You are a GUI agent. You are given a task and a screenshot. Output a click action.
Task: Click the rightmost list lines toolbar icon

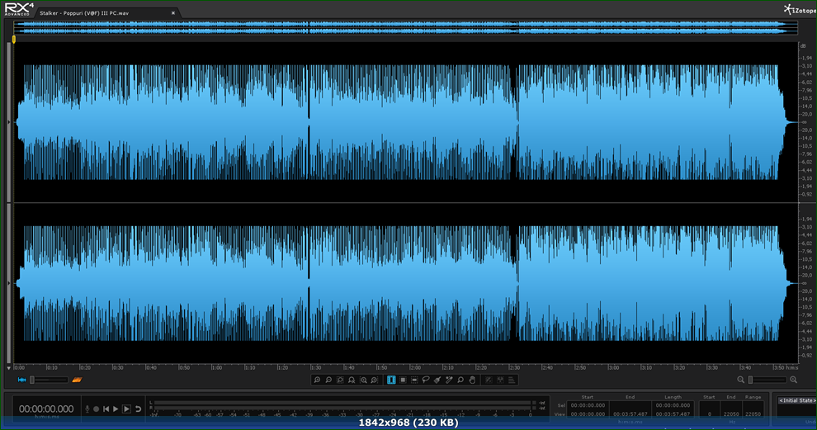click(x=512, y=380)
